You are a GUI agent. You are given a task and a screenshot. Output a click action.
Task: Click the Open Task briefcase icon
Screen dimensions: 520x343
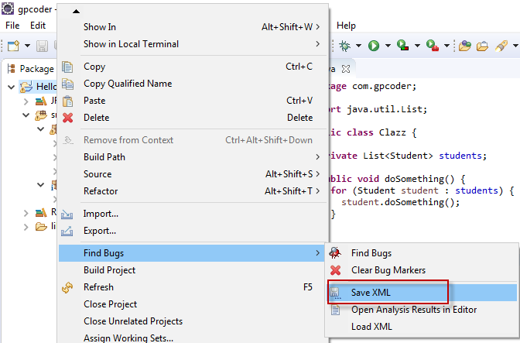(x=482, y=46)
